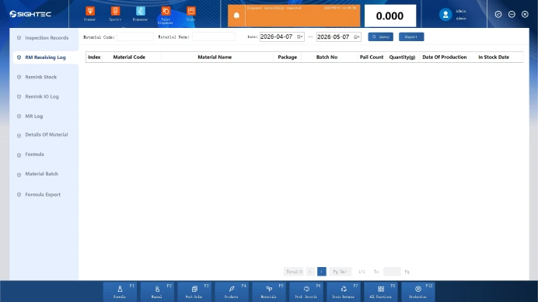Focus the Material Code input field
Image resolution: width=538 pixels, height=302 pixels.
click(135, 36)
